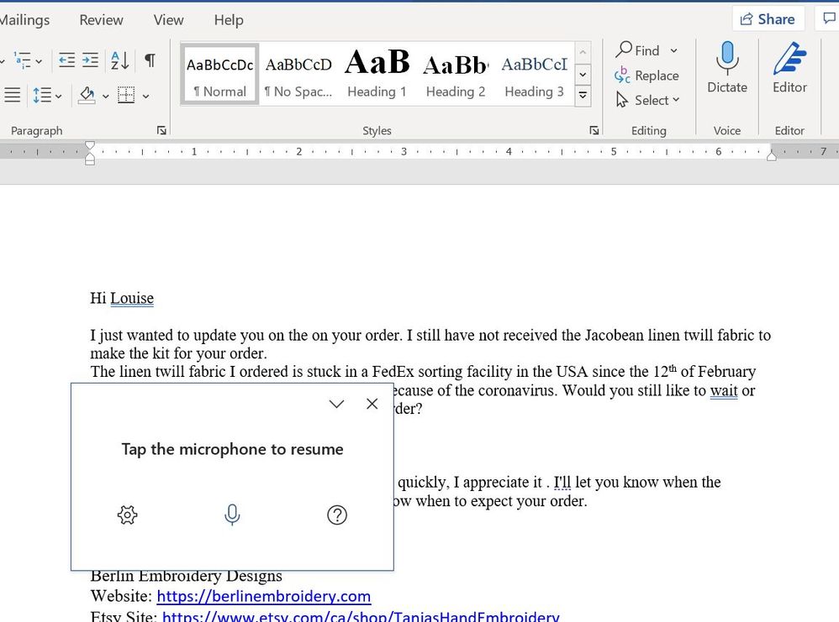Open the Etsy shop link
Screen dimensions: 839x622
tap(361, 616)
